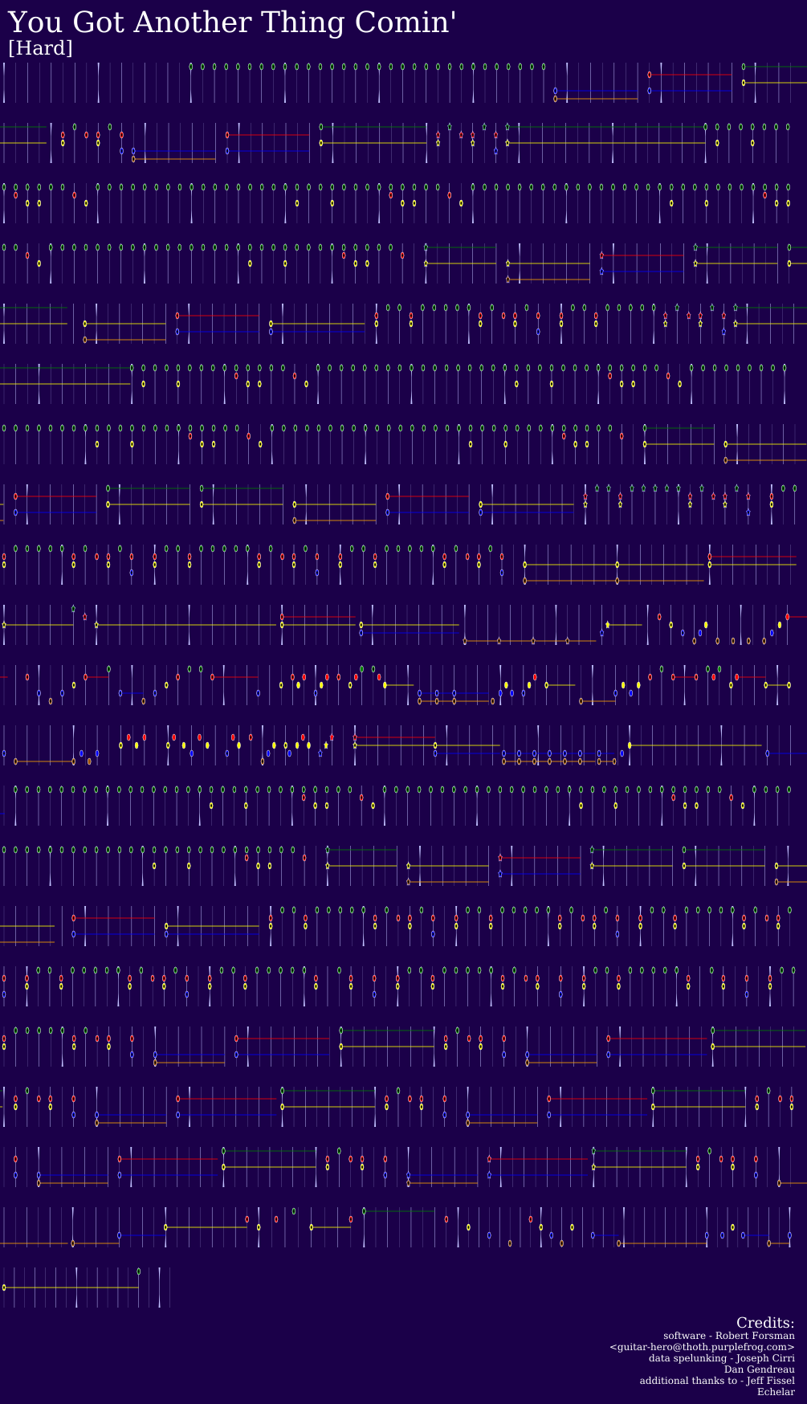Click the yellow sustained note starting the final row
807x1404 pixels.
point(4,1288)
